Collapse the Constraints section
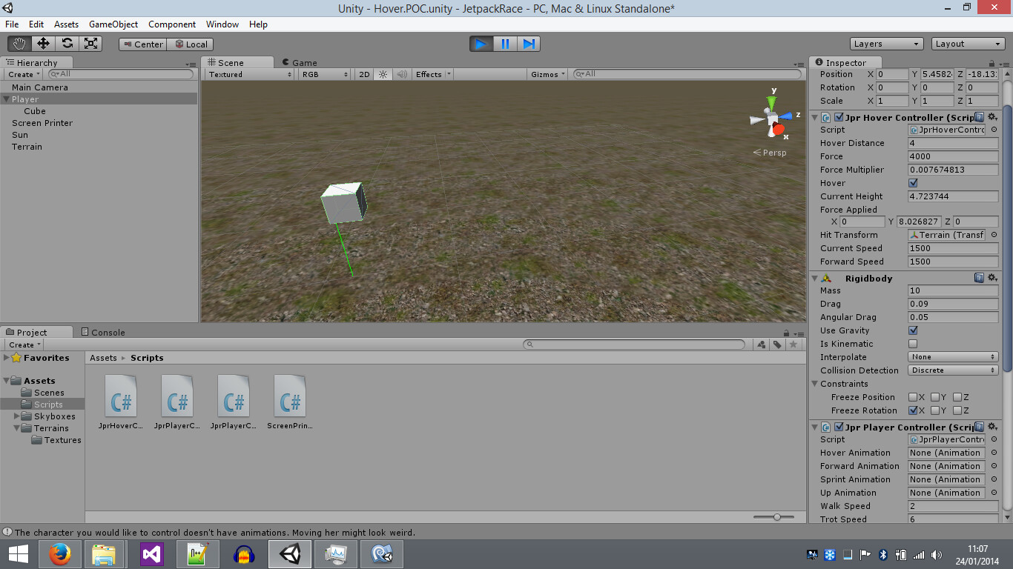Screen dimensions: 1013x569 tap(814, 384)
